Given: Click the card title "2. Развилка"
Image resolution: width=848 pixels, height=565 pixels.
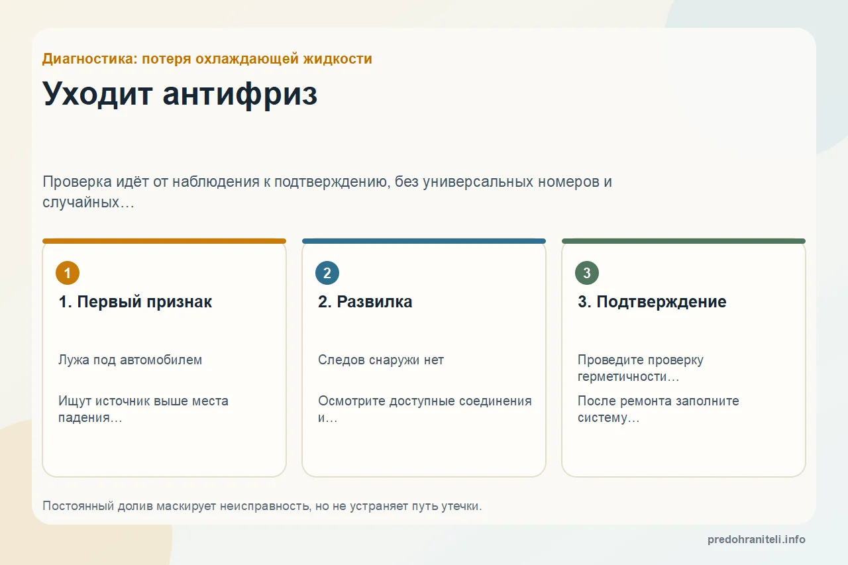Looking at the screenshot, I should [x=365, y=302].
